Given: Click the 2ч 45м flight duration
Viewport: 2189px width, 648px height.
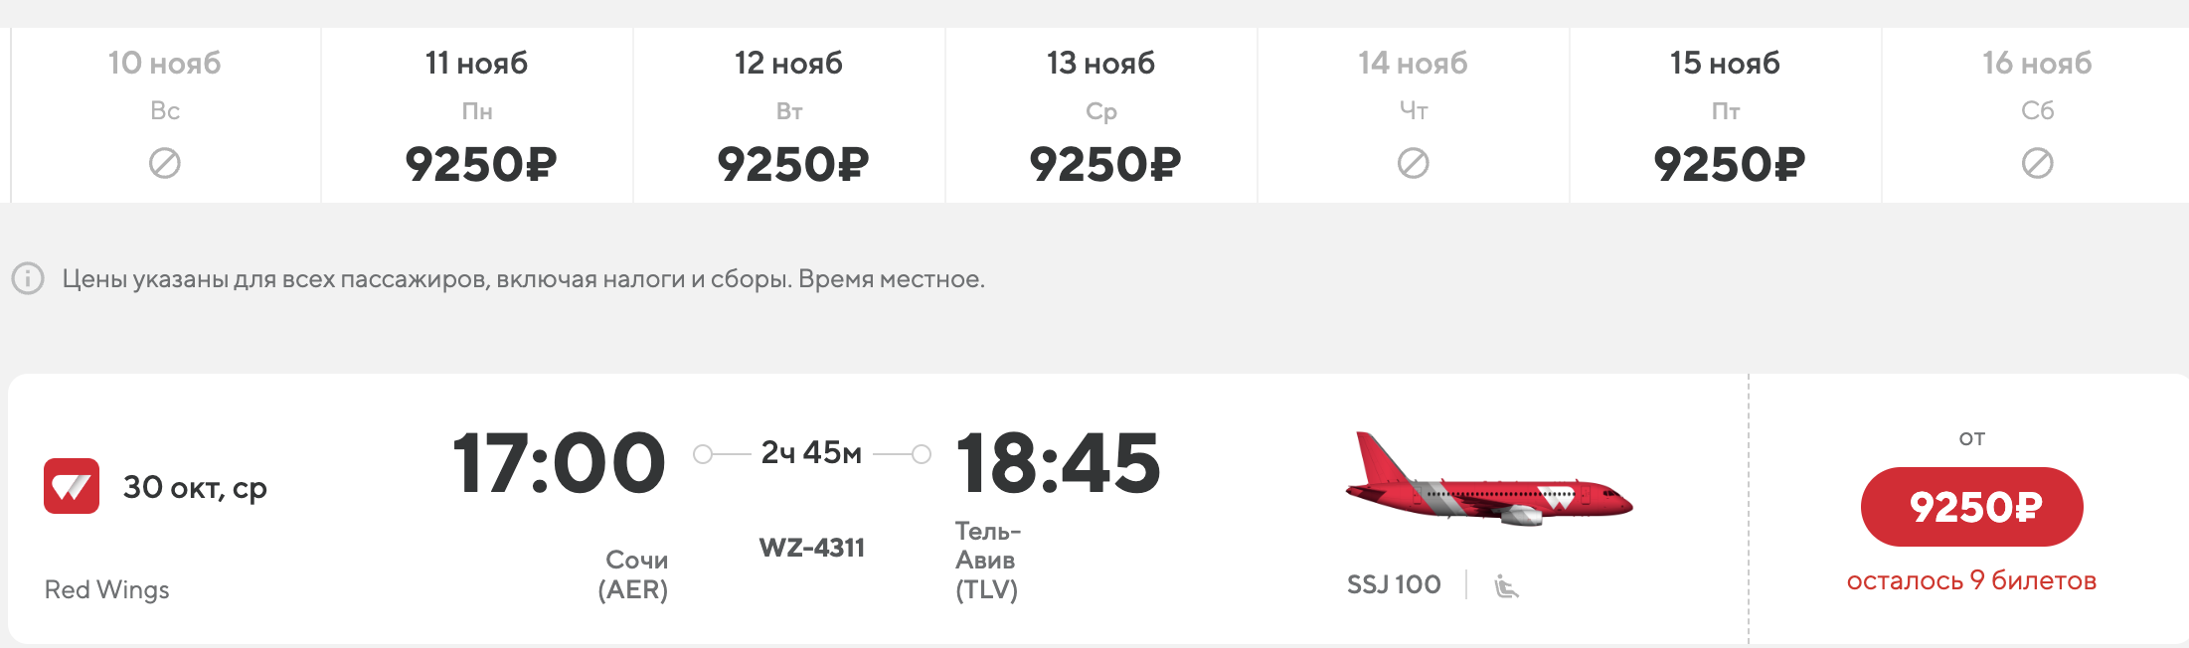Looking at the screenshot, I should click(x=811, y=453).
